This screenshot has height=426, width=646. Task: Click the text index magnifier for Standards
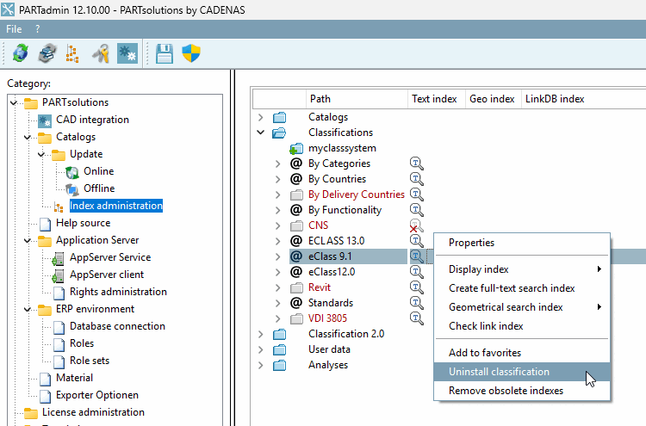pos(417,303)
